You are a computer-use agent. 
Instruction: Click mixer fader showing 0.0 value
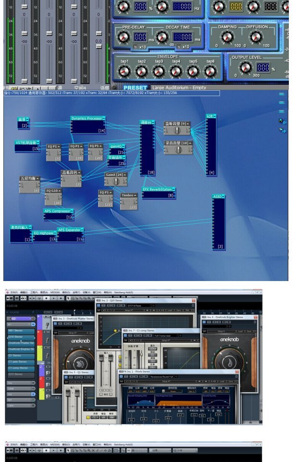[99, 47]
